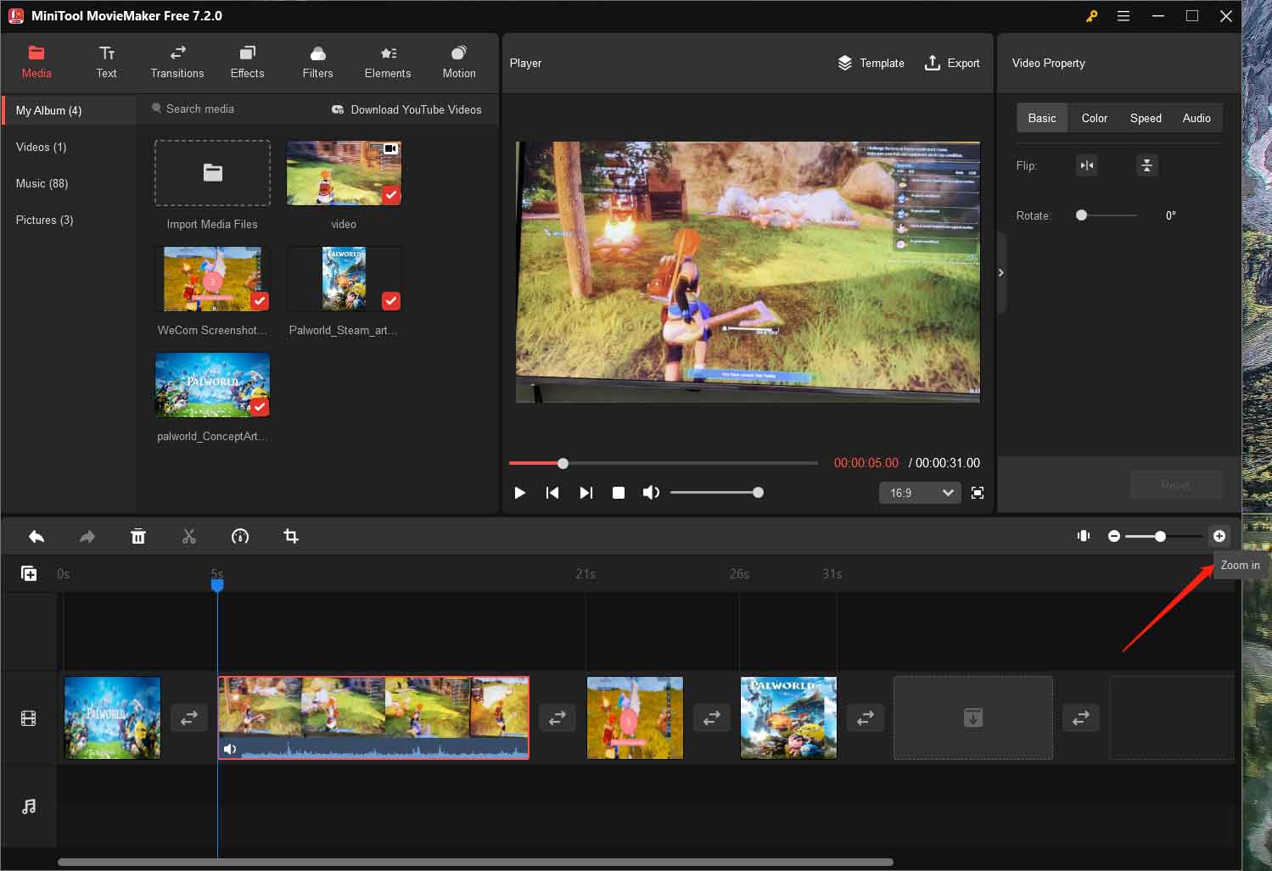Click the timeline zoom slider handle
Screen dimensions: 1272x871
tap(1160, 536)
